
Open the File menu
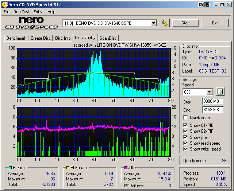click(6, 12)
